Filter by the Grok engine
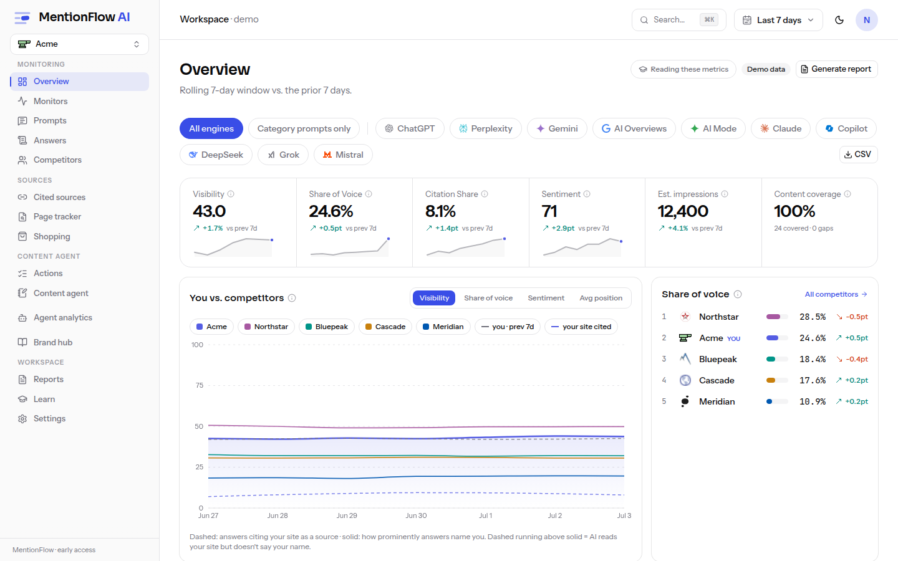 point(283,155)
